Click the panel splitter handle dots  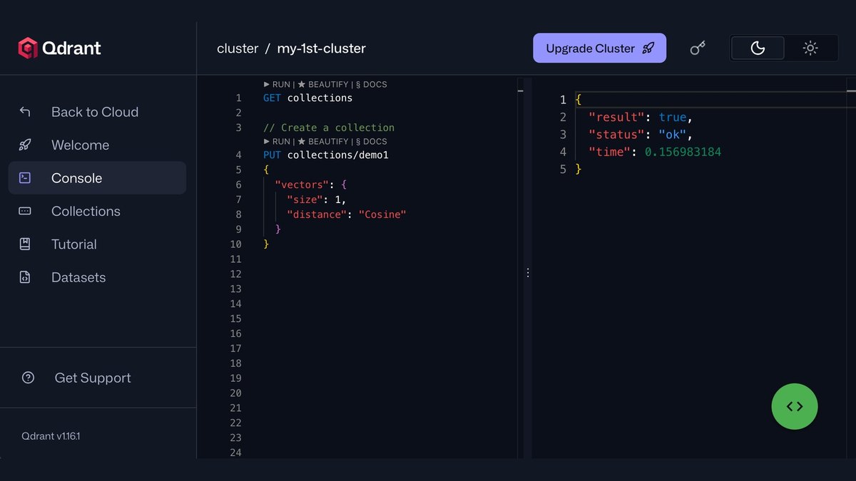tap(528, 273)
